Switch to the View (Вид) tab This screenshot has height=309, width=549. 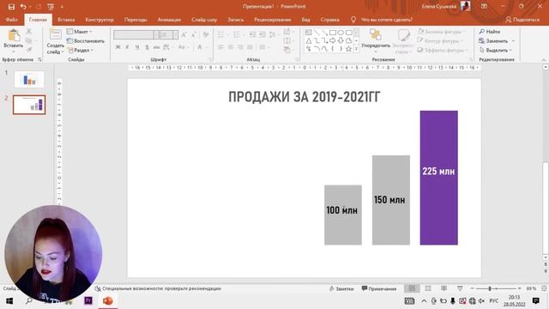[x=305, y=20]
